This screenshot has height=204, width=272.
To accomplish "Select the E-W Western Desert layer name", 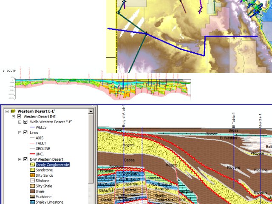I will click(x=46, y=159).
